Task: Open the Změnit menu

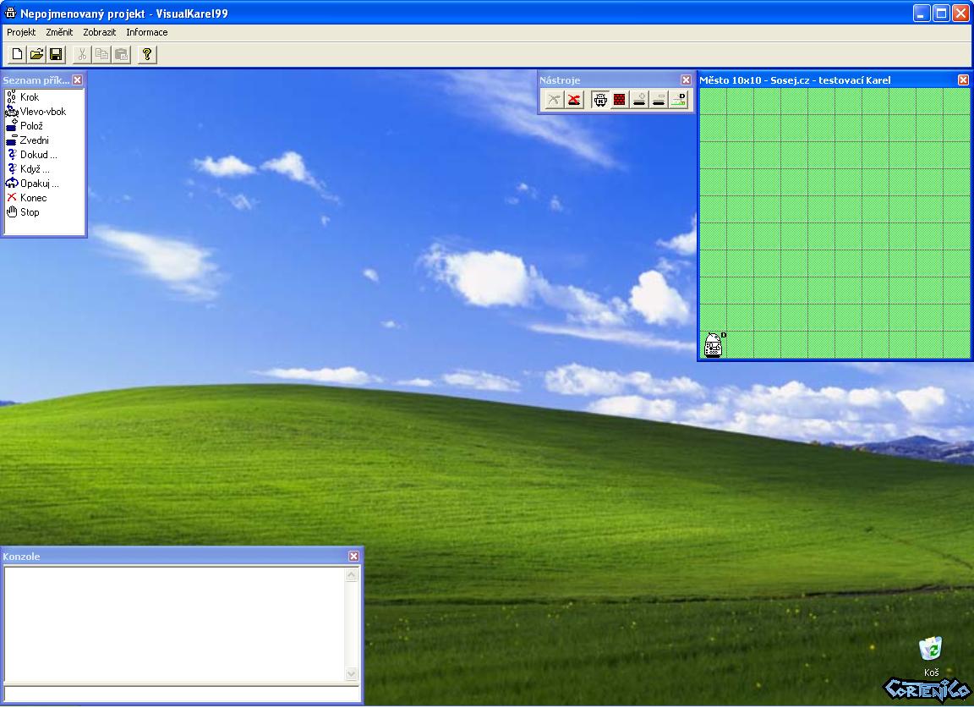Action: [59, 32]
